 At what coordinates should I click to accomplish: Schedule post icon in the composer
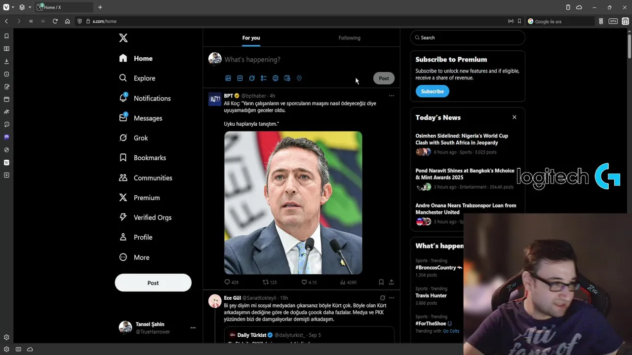click(x=287, y=78)
